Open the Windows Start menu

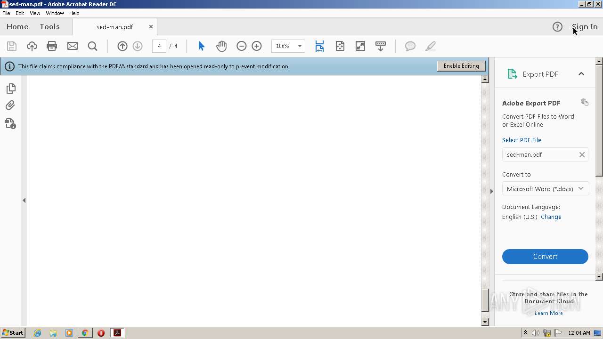point(13,332)
